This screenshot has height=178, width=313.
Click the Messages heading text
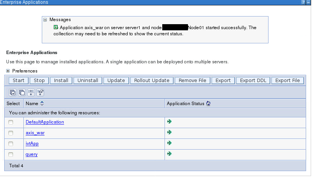pos(60,20)
